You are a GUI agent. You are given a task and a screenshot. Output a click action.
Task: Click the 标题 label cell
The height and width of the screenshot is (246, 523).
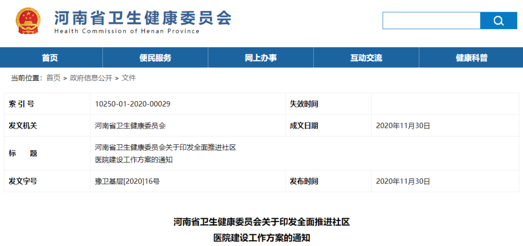click(47, 154)
